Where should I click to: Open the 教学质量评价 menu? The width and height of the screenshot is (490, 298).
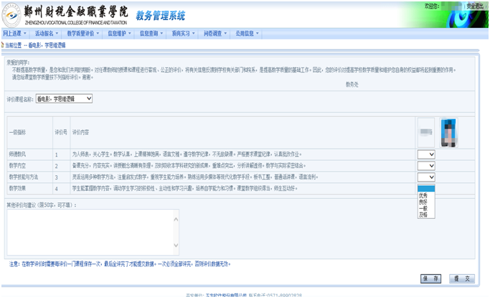tap(83, 34)
